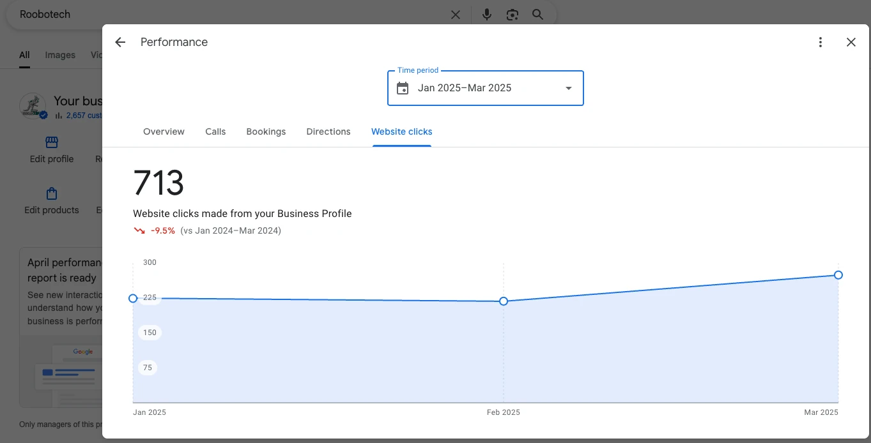Select the Images search tab

60,55
